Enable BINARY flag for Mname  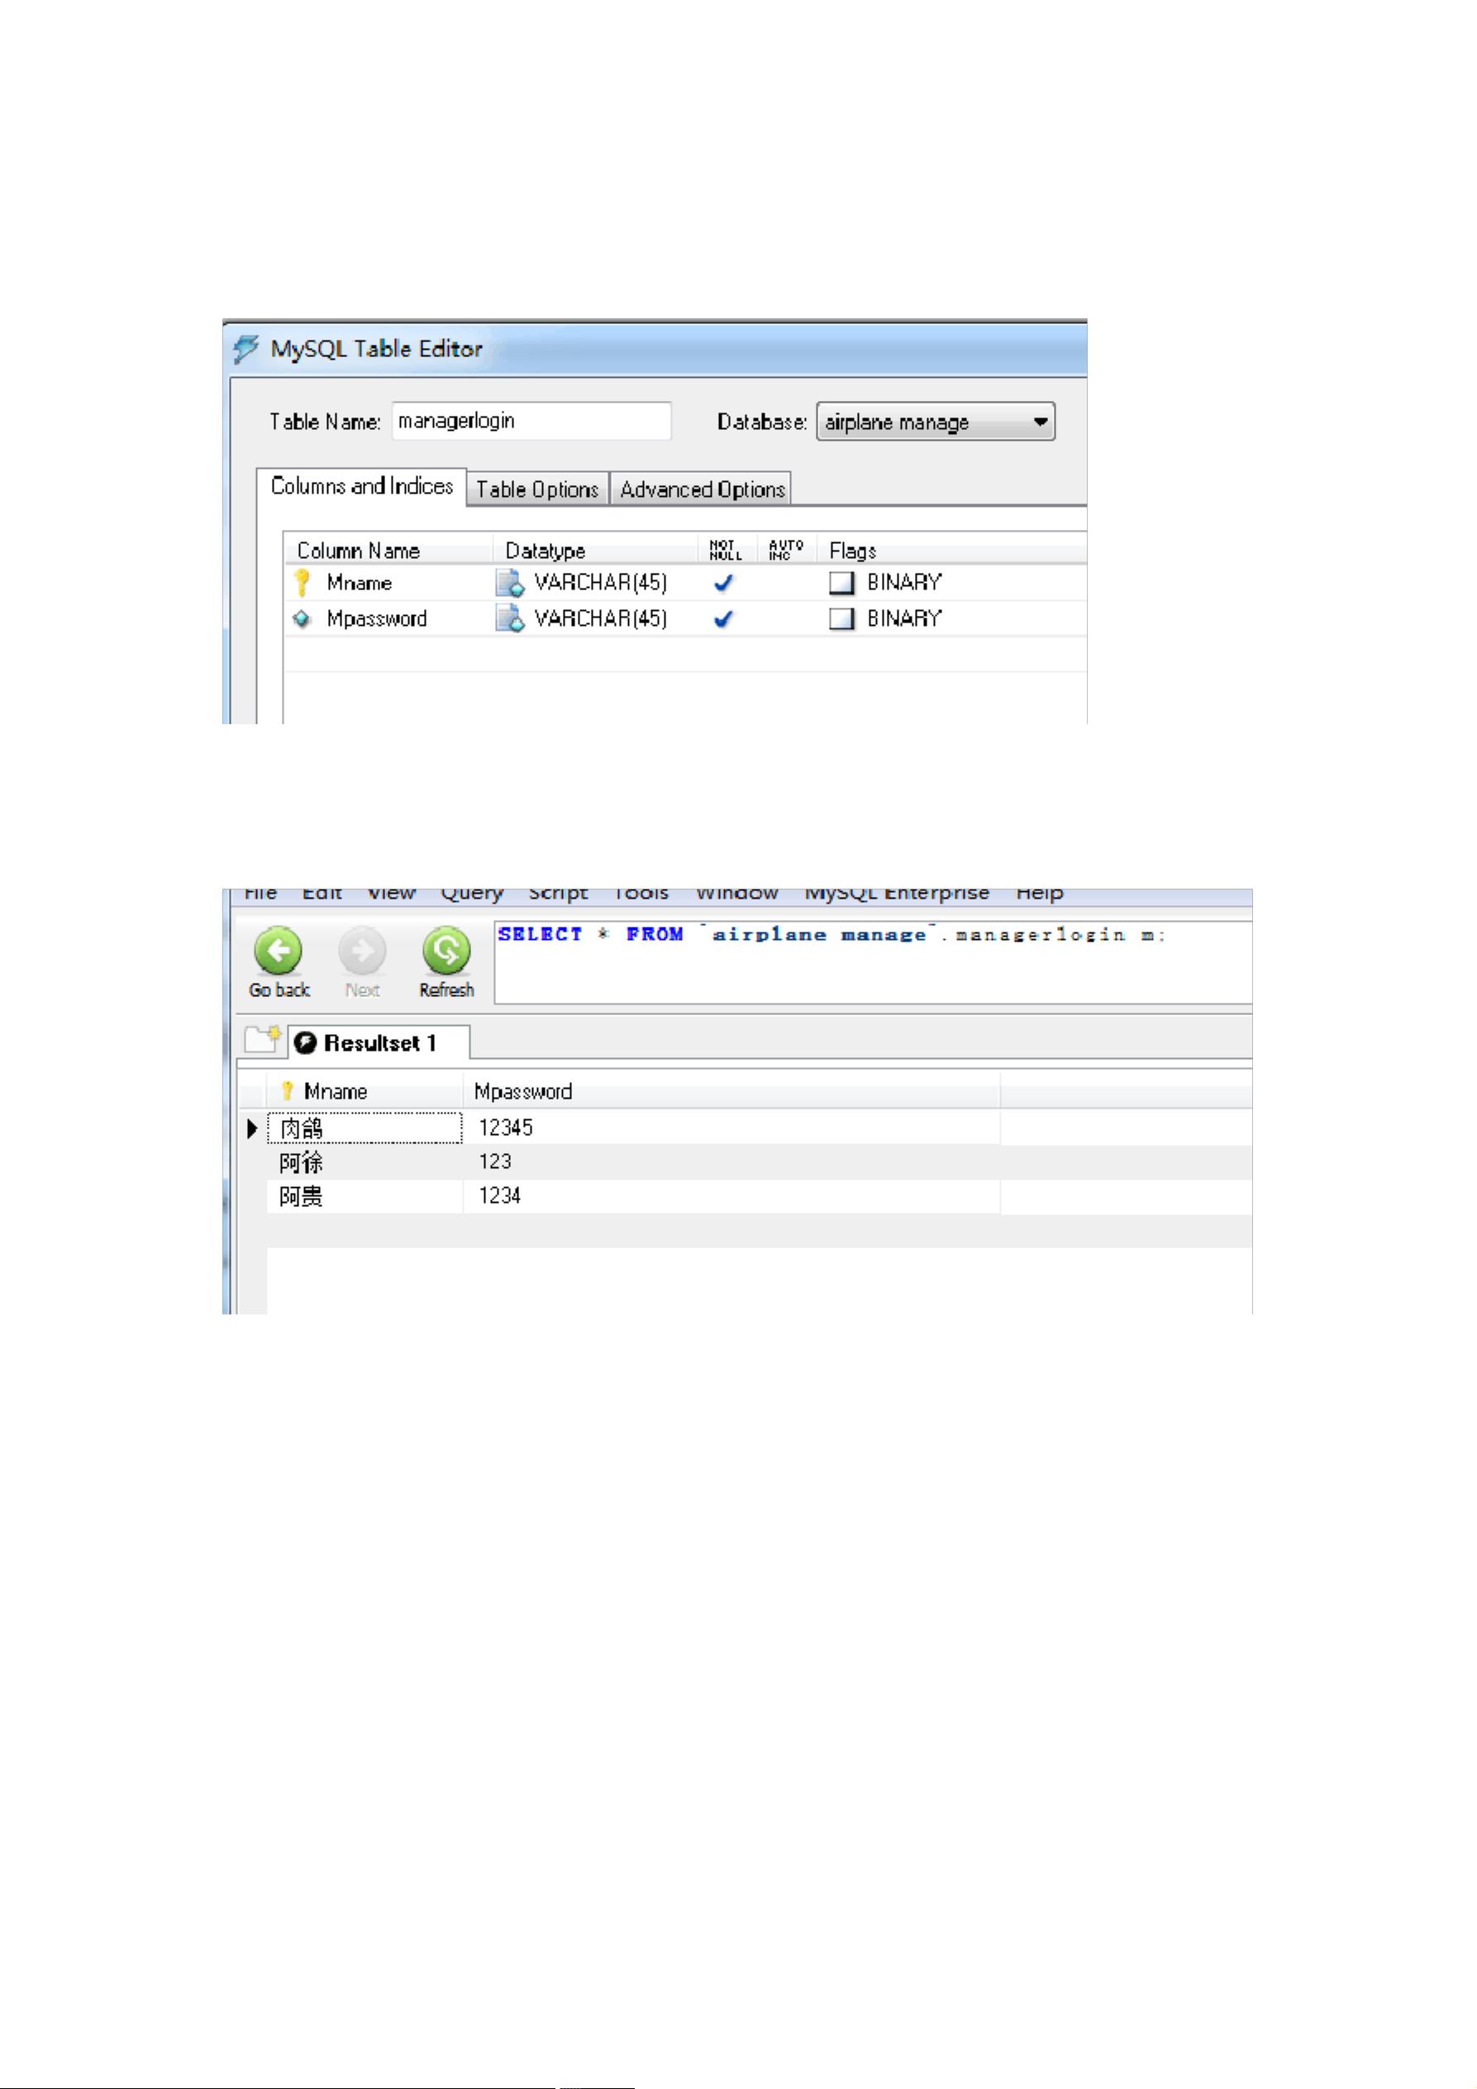(842, 582)
